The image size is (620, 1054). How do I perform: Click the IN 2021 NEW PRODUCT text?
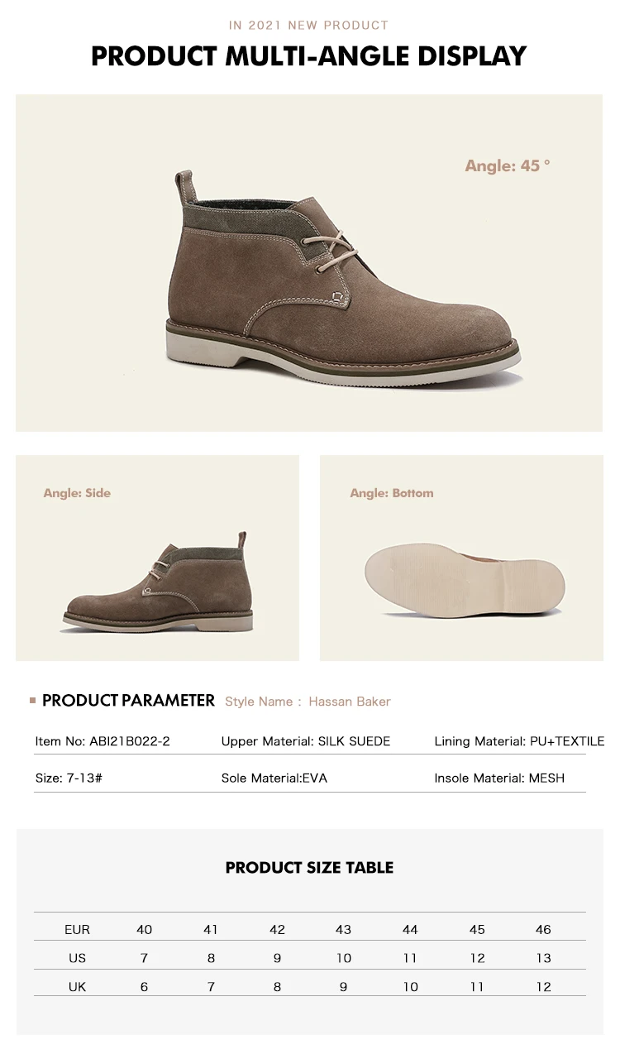pos(309,26)
